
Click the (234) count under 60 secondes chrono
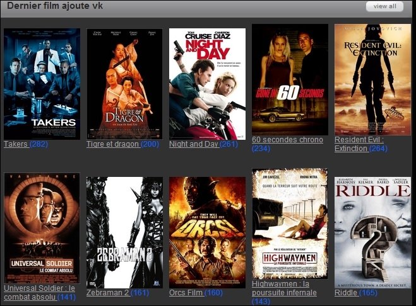[x=261, y=149]
